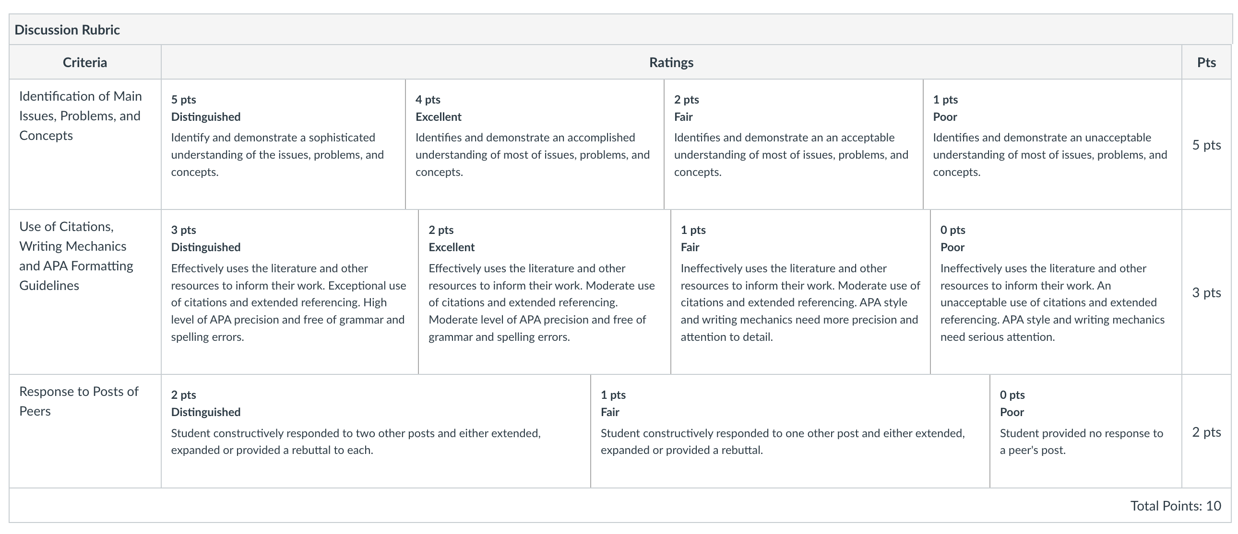Choose the 3 pts Distinguished citations rating
This screenshot has width=1238, height=534.
click(290, 292)
